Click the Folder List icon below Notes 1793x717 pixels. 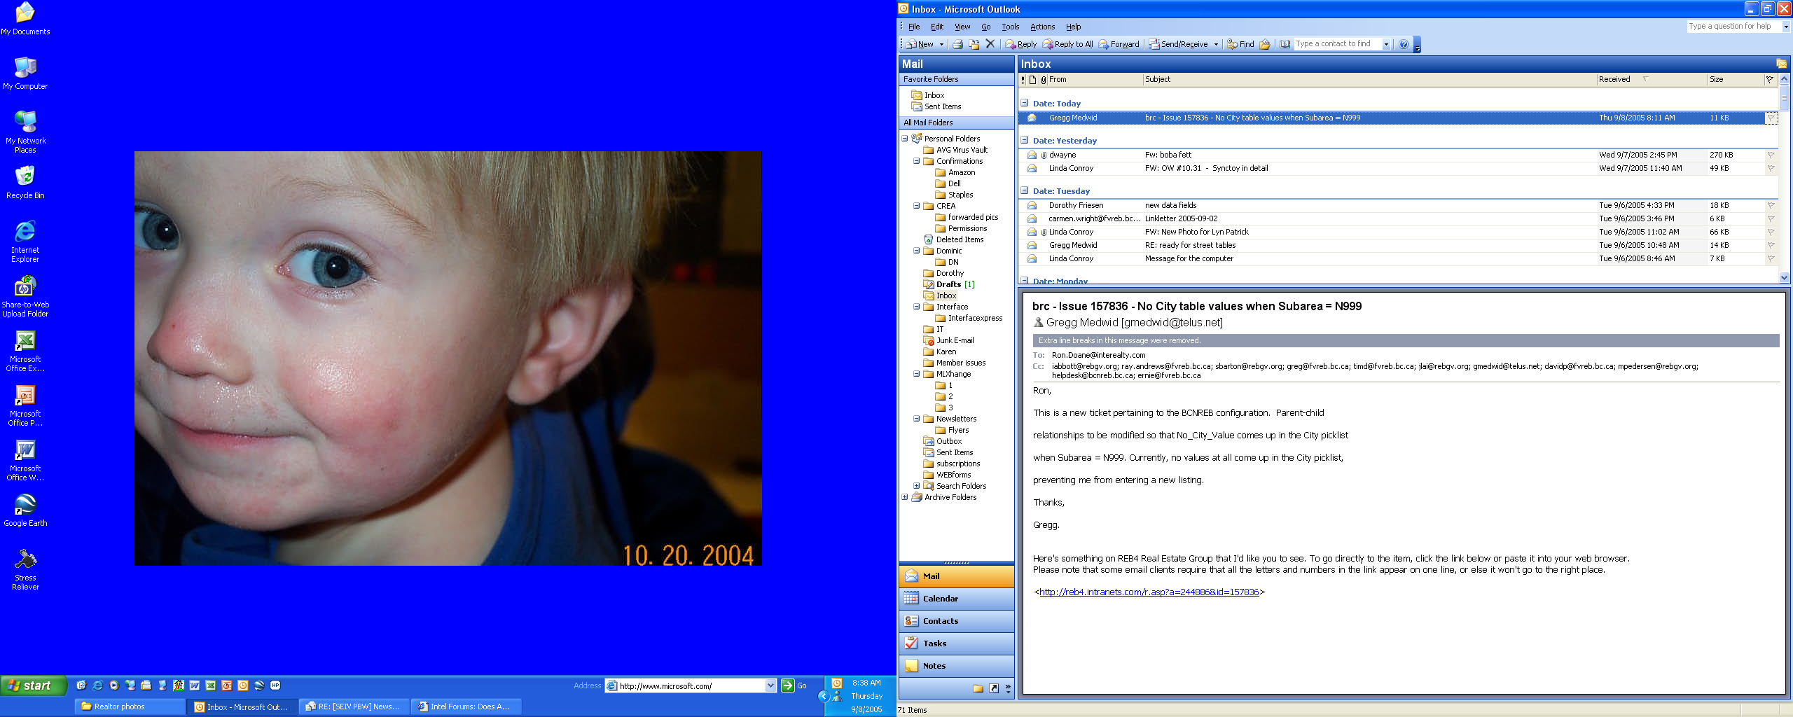(x=978, y=688)
